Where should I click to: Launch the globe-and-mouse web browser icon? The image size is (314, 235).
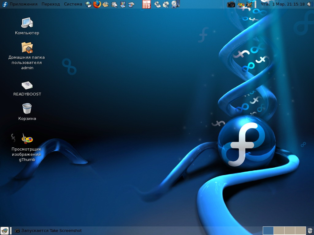(89, 4)
